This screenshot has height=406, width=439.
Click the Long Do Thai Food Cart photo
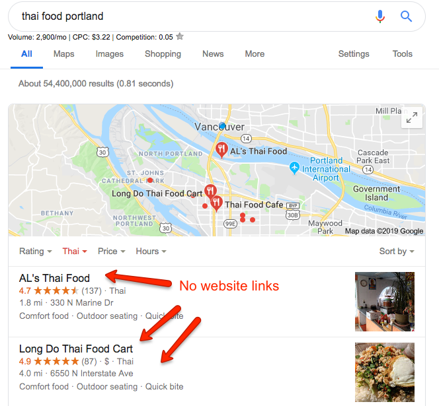pyautogui.click(x=385, y=372)
